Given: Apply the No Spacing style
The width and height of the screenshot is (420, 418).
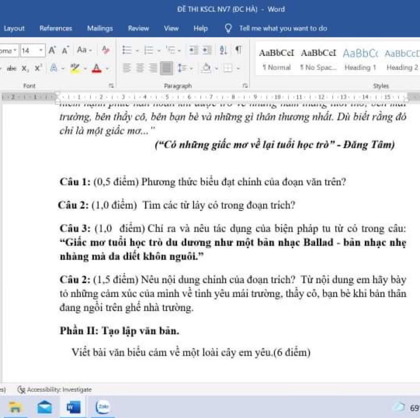Looking at the screenshot, I should (318, 59).
